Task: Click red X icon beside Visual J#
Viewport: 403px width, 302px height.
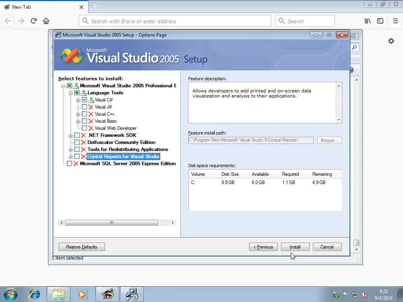Action: click(91, 107)
